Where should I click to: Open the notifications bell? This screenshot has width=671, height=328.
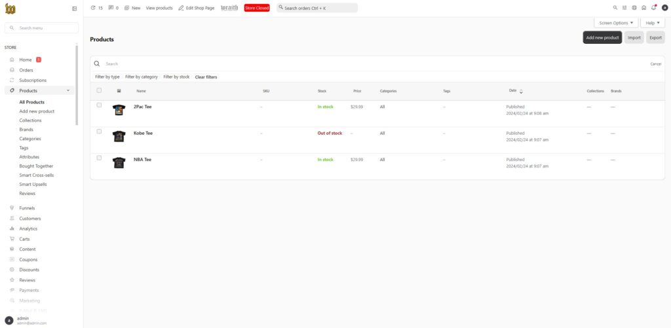pos(653,8)
